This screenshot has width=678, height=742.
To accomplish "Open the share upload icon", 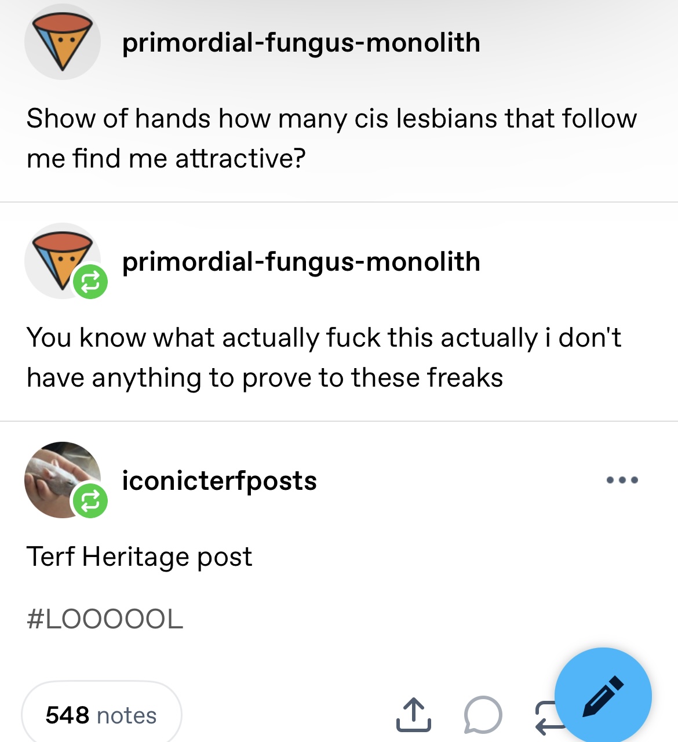I will [x=414, y=715].
